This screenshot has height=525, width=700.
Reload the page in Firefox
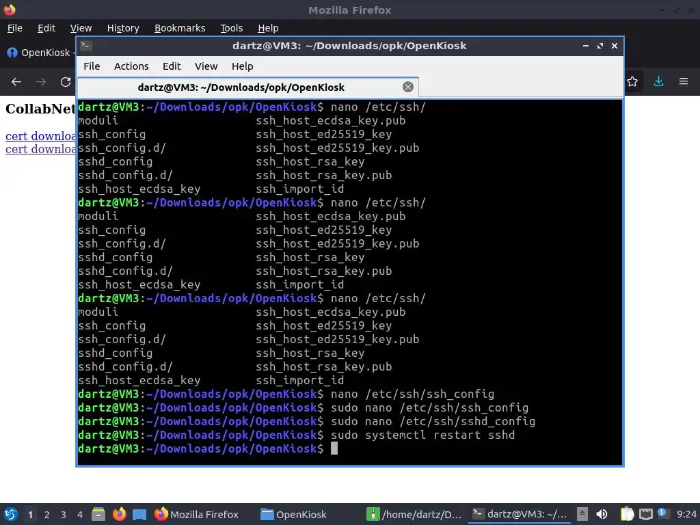click(x=66, y=82)
